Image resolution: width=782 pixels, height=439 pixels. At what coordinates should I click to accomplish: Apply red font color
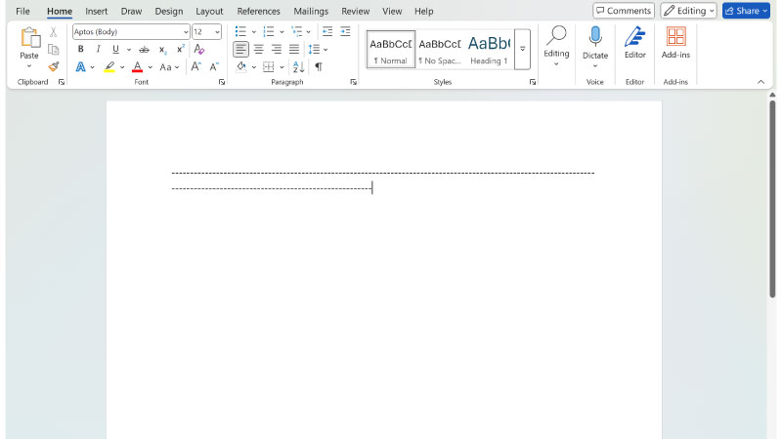tap(137, 66)
